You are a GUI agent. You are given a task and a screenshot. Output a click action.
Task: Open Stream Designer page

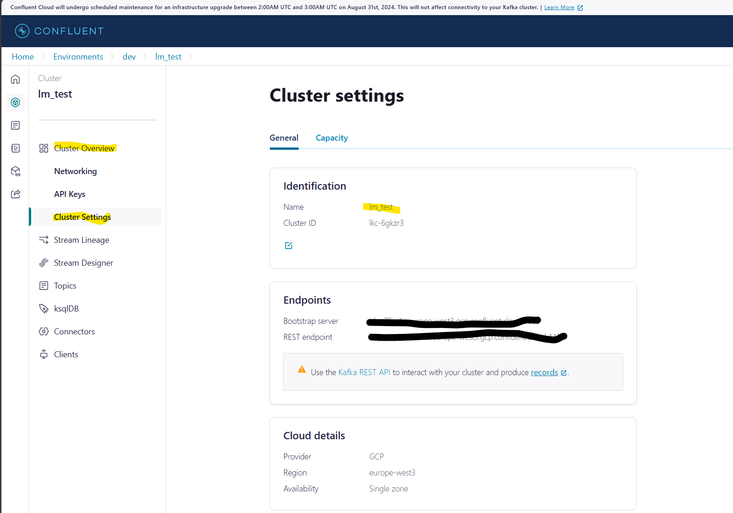83,262
